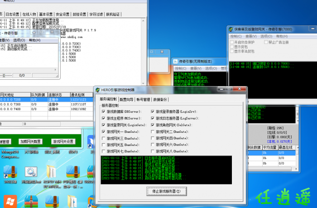Viewport: 317px width, 208px height.
Task: Enable 游戏网关四 (RunGate) checkbox
Action: pyautogui.click(x=153, y=138)
